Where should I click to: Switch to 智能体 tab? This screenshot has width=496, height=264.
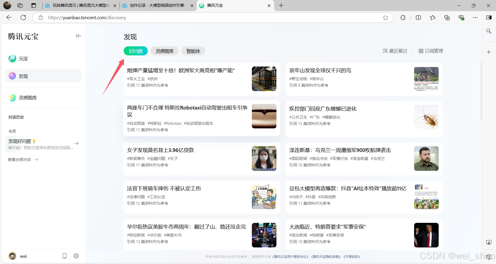(193, 51)
